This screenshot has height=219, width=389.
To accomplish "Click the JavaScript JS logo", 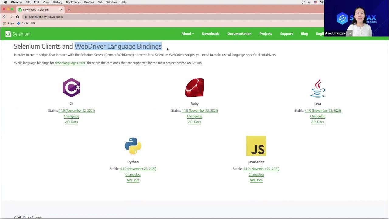I will click(256, 146).
